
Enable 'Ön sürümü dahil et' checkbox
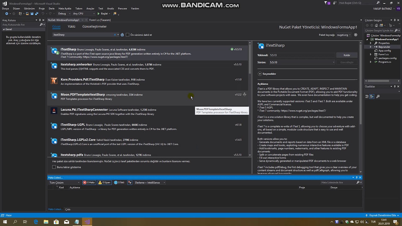[128, 35]
